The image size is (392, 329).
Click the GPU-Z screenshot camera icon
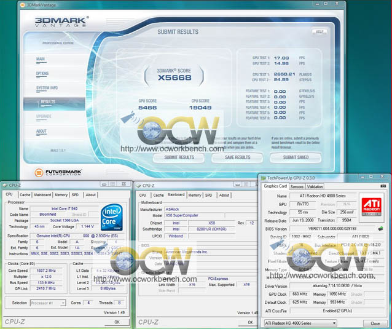[x=383, y=186]
